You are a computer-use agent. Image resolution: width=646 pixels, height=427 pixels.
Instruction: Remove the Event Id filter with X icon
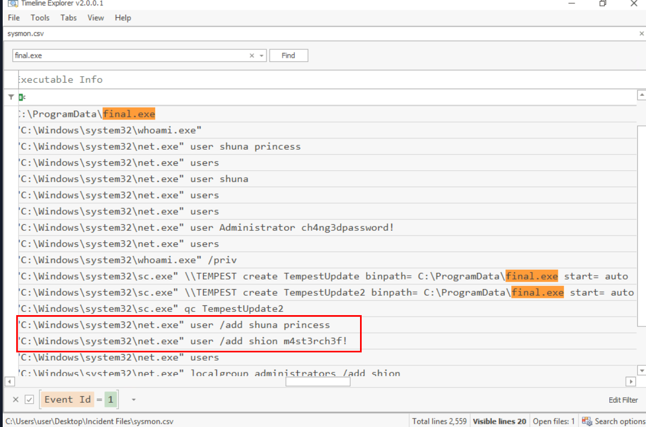coord(16,399)
